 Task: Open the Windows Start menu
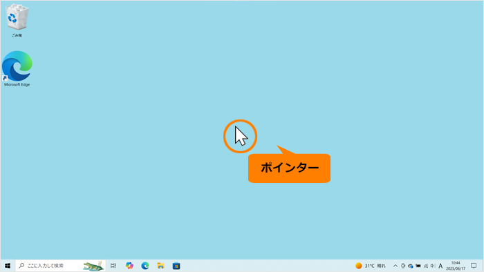pyautogui.click(x=8, y=266)
